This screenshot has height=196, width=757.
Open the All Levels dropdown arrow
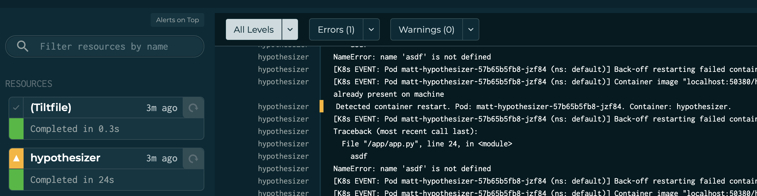pos(290,29)
